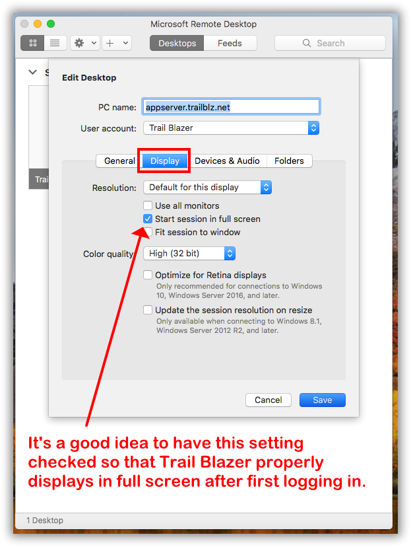Expand the chevron beside the plus button
The width and height of the screenshot is (411, 547).
(125, 43)
